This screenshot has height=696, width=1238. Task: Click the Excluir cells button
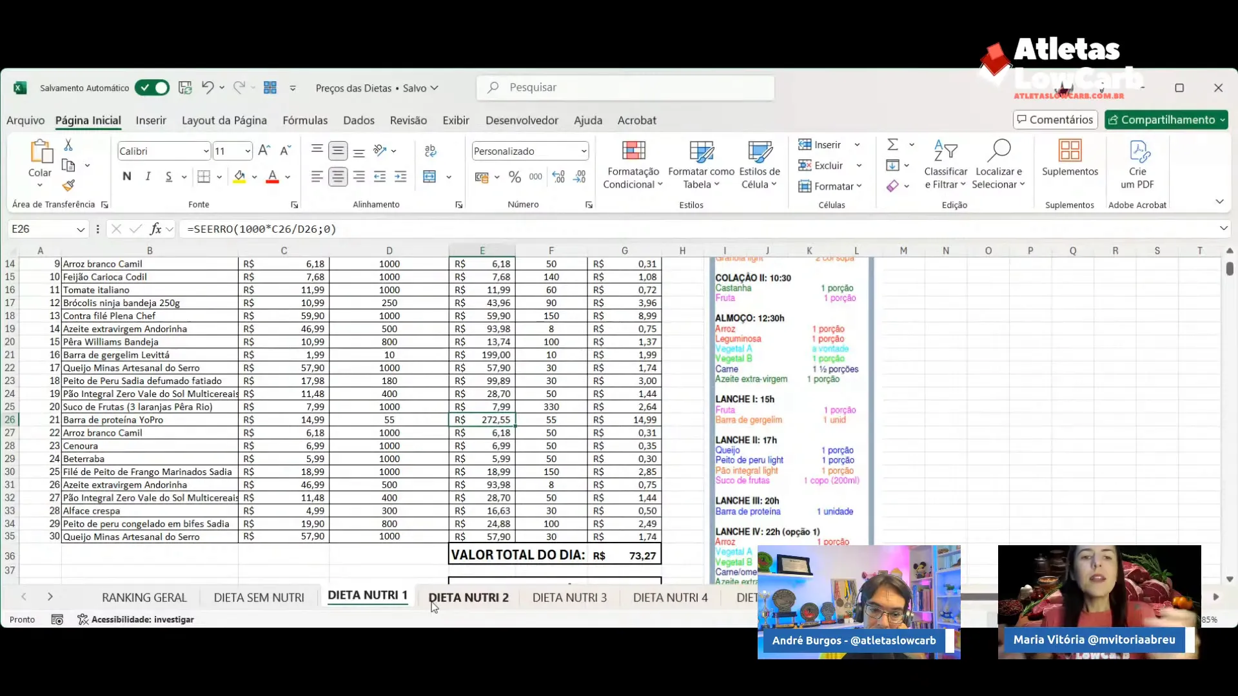pyautogui.click(x=821, y=166)
